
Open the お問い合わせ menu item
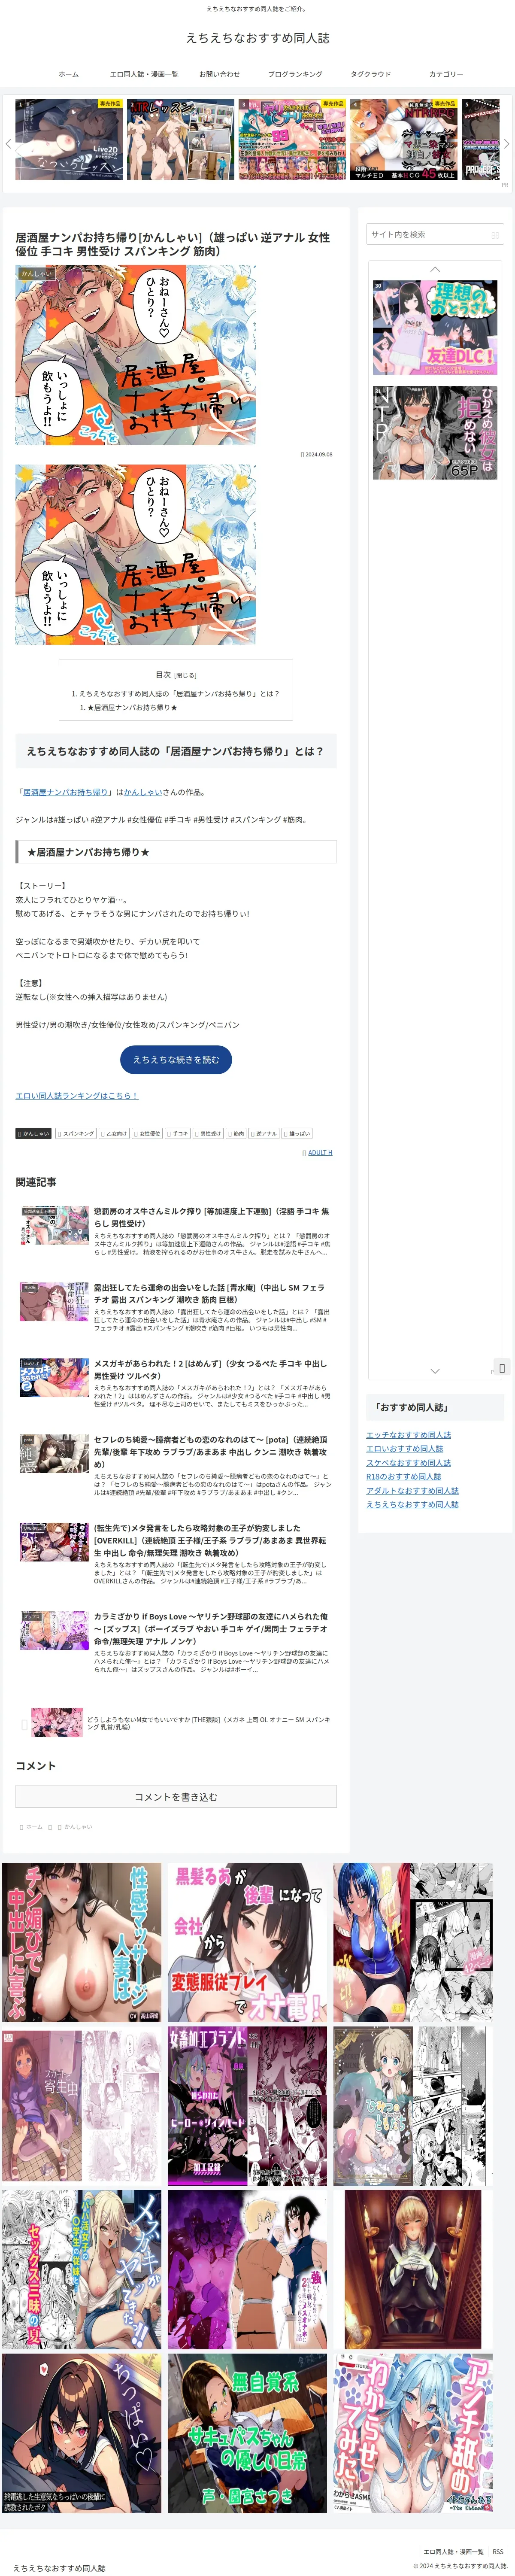(219, 74)
